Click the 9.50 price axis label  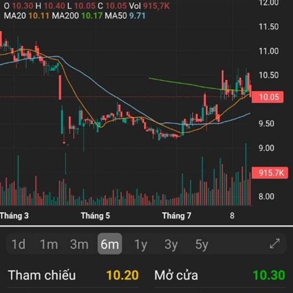267,124
